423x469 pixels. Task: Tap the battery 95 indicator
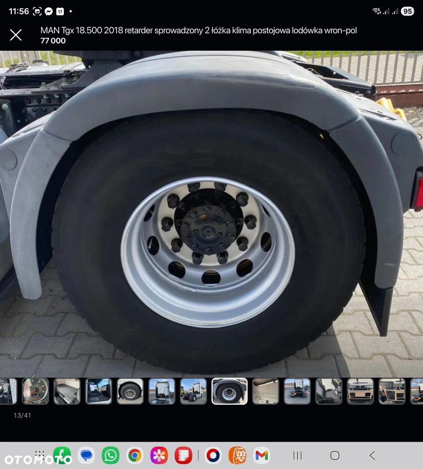coord(408,11)
